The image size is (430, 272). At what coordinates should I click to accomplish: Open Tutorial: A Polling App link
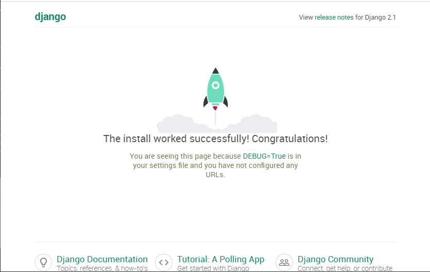pyautogui.click(x=221, y=259)
